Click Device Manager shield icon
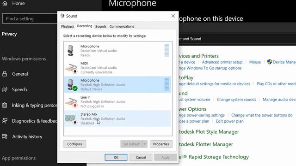This screenshot has width=296, height=166. (x=269, y=62)
